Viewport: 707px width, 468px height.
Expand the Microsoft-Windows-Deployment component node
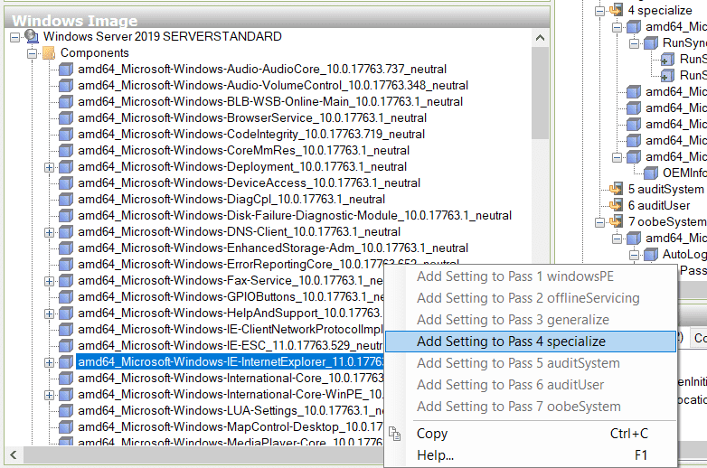[x=49, y=167]
